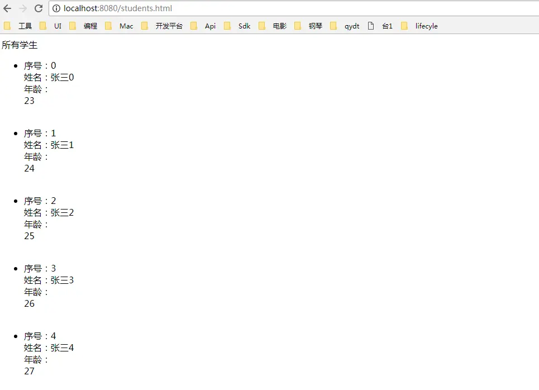The image size is (539, 390).
Task: View site info icon in address bar
Action: pyautogui.click(x=56, y=8)
